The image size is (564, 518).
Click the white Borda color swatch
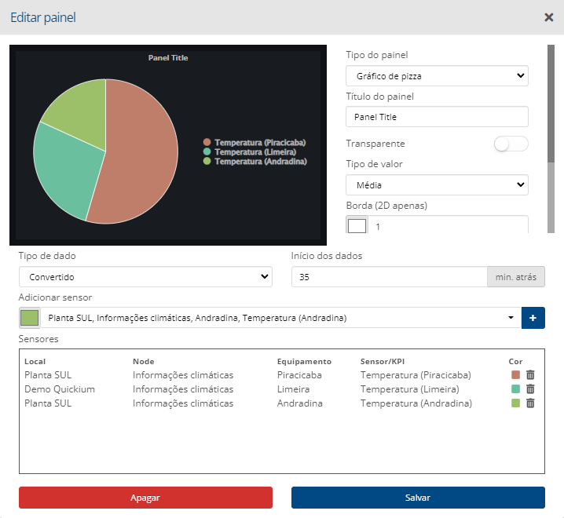357,226
